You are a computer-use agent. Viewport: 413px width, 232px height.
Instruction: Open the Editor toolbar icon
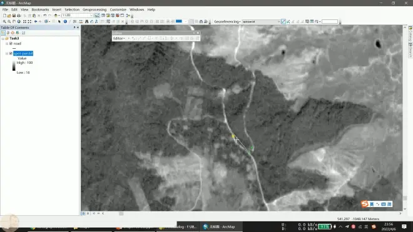(97, 16)
